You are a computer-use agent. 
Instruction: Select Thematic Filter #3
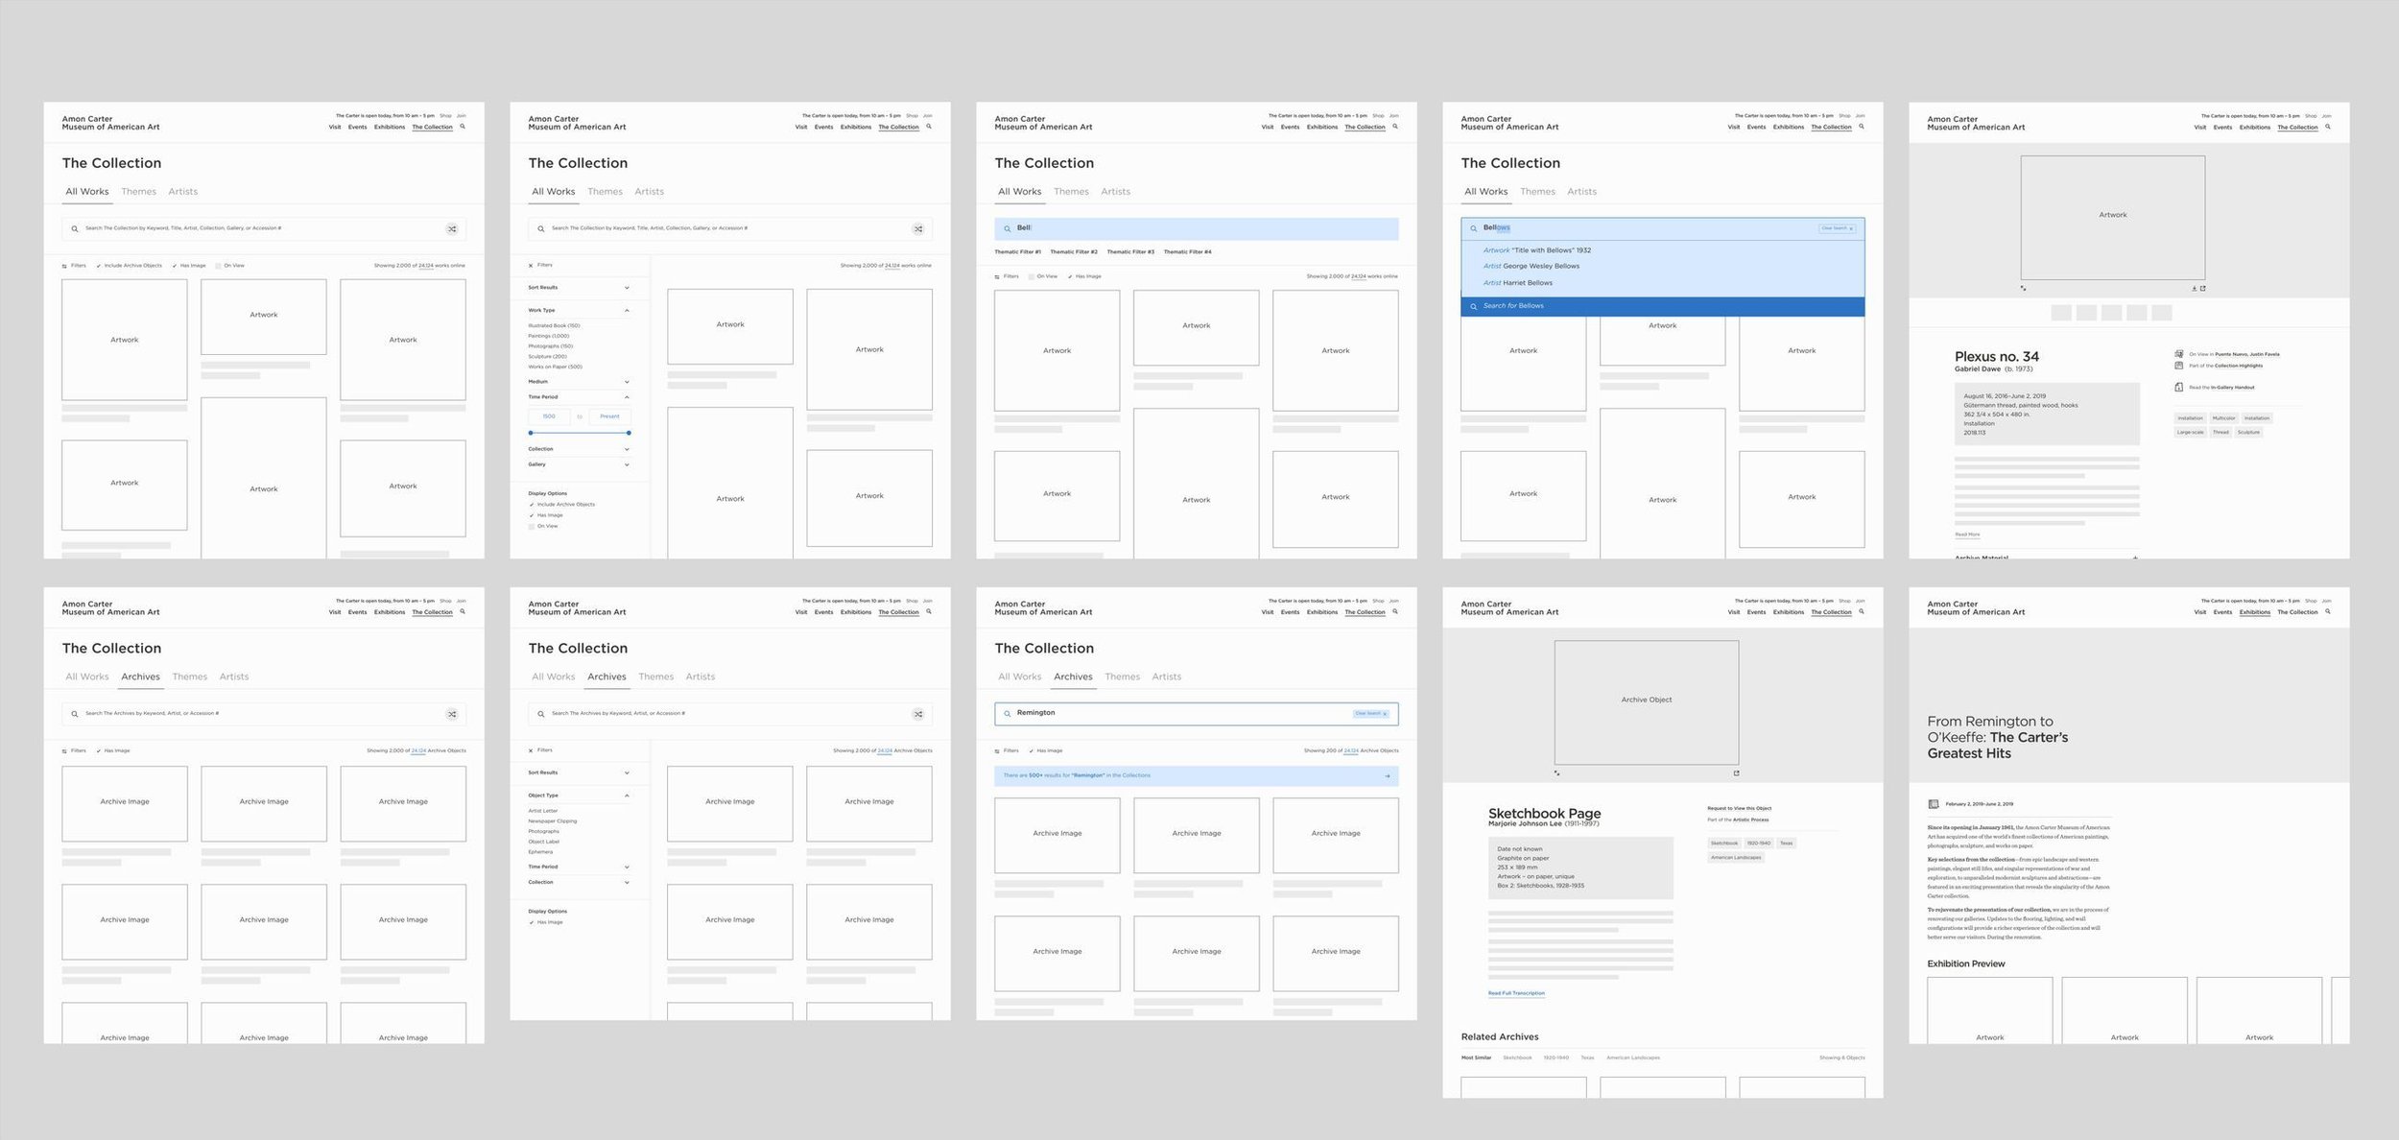(x=1130, y=252)
